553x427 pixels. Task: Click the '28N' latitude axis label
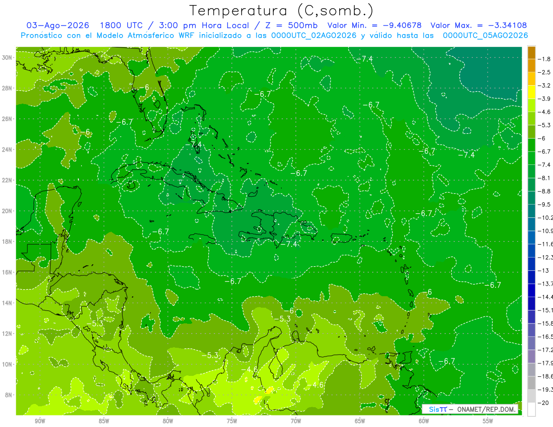coord(7,88)
